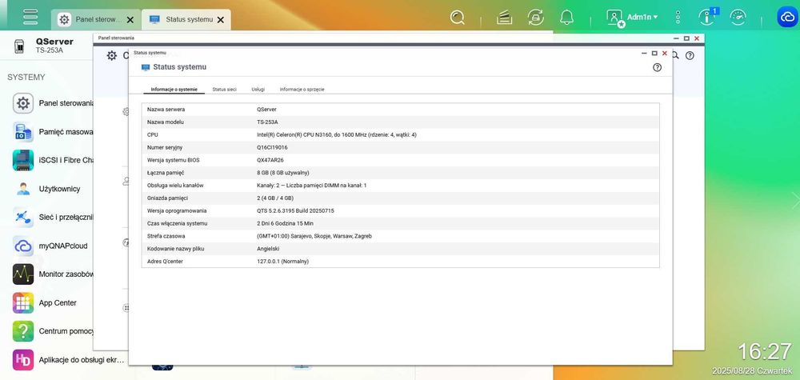Click total memory value 8 GB
Image resolution: width=800 pixels, height=380 pixels.
pyautogui.click(x=282, y=173)
